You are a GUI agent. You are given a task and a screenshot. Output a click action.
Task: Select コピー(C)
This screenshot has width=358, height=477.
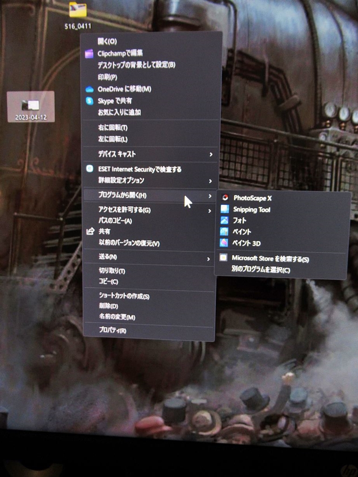(x=108, y=281)
